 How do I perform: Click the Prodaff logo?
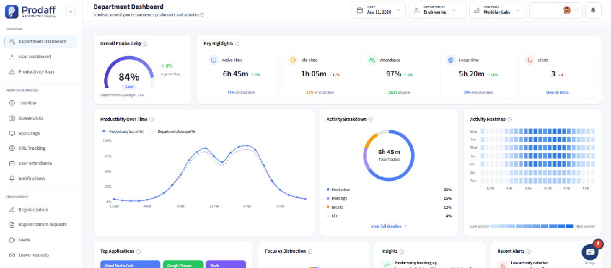coord(31,11)
